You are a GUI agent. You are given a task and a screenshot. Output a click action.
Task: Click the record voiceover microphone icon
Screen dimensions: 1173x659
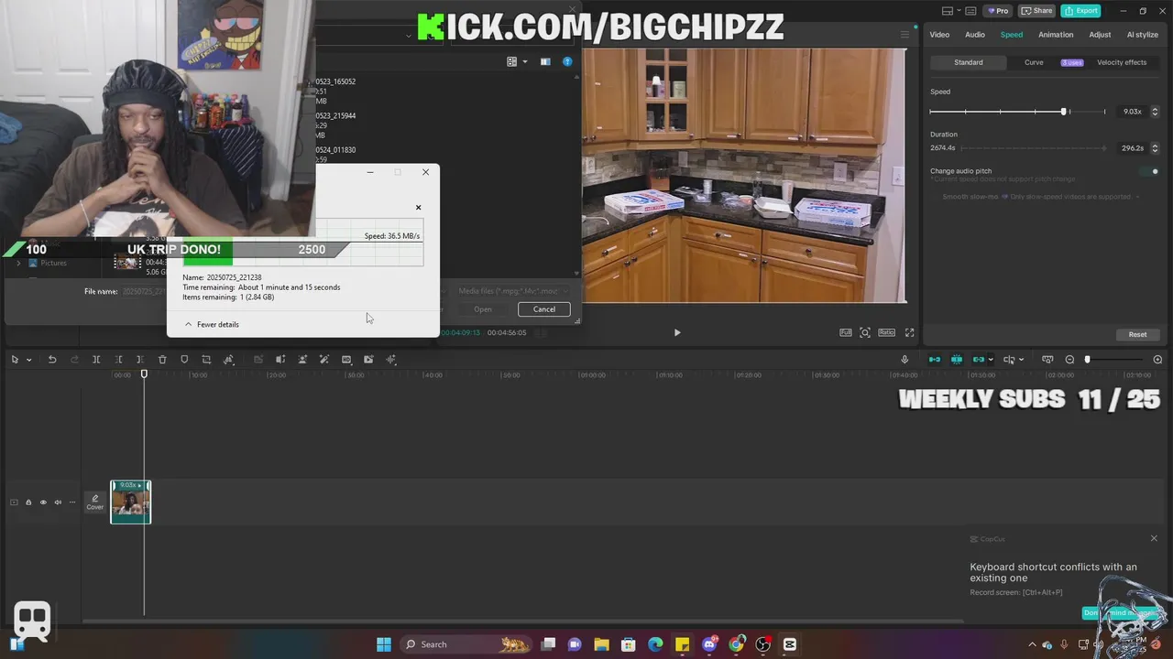coord(904,360)
